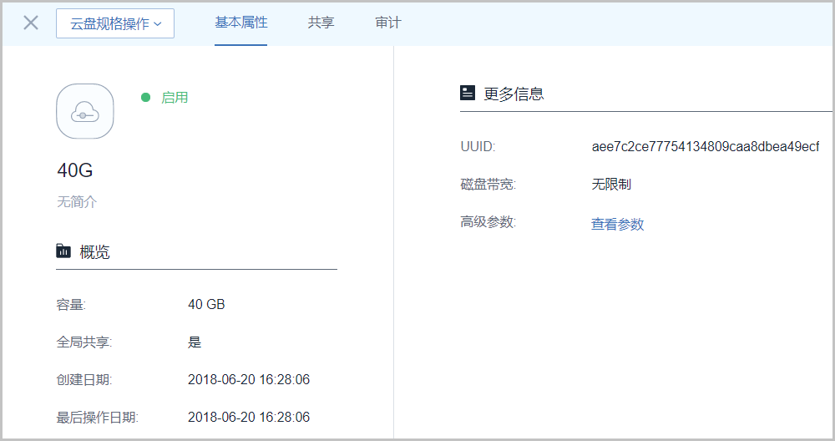Click the cloud disk offering icon

(85, 111)
